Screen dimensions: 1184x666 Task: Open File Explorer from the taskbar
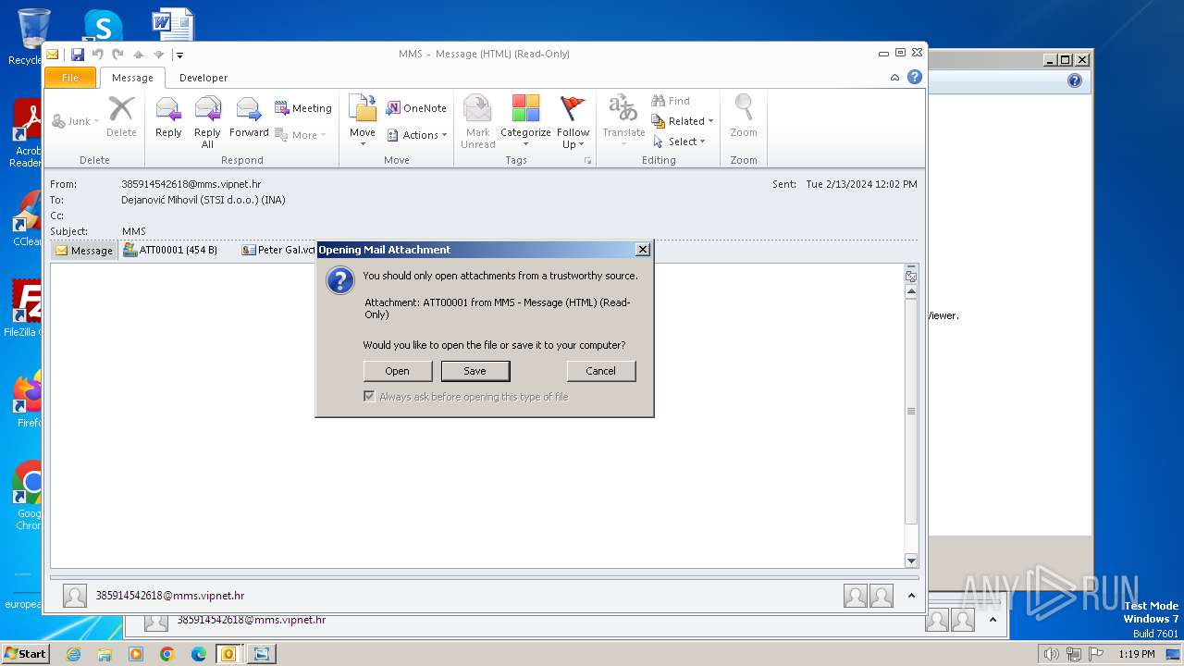[x=105, y=654]
